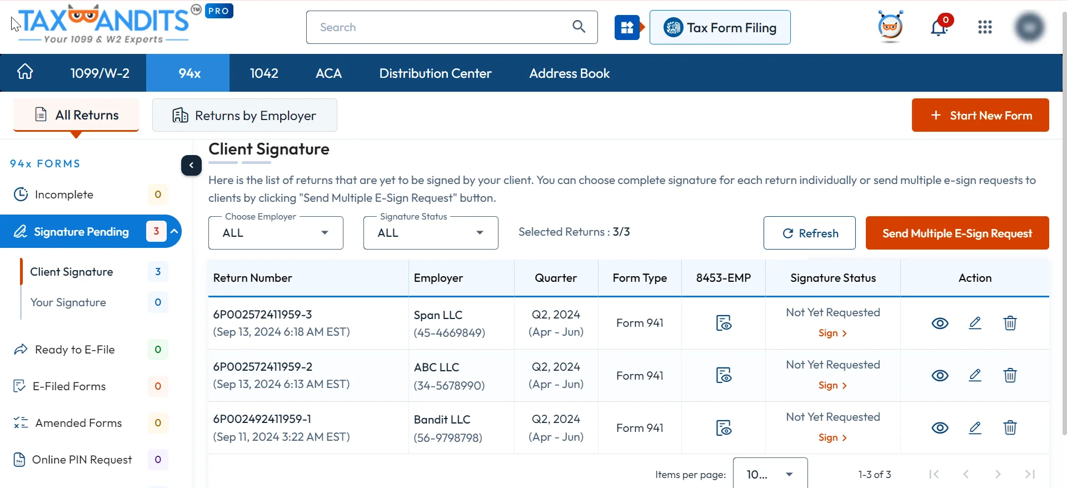Edit the Span LLC return
The width and height of the screenshot is (1067, 488).
pyautogui.click(x=975, y=323)
